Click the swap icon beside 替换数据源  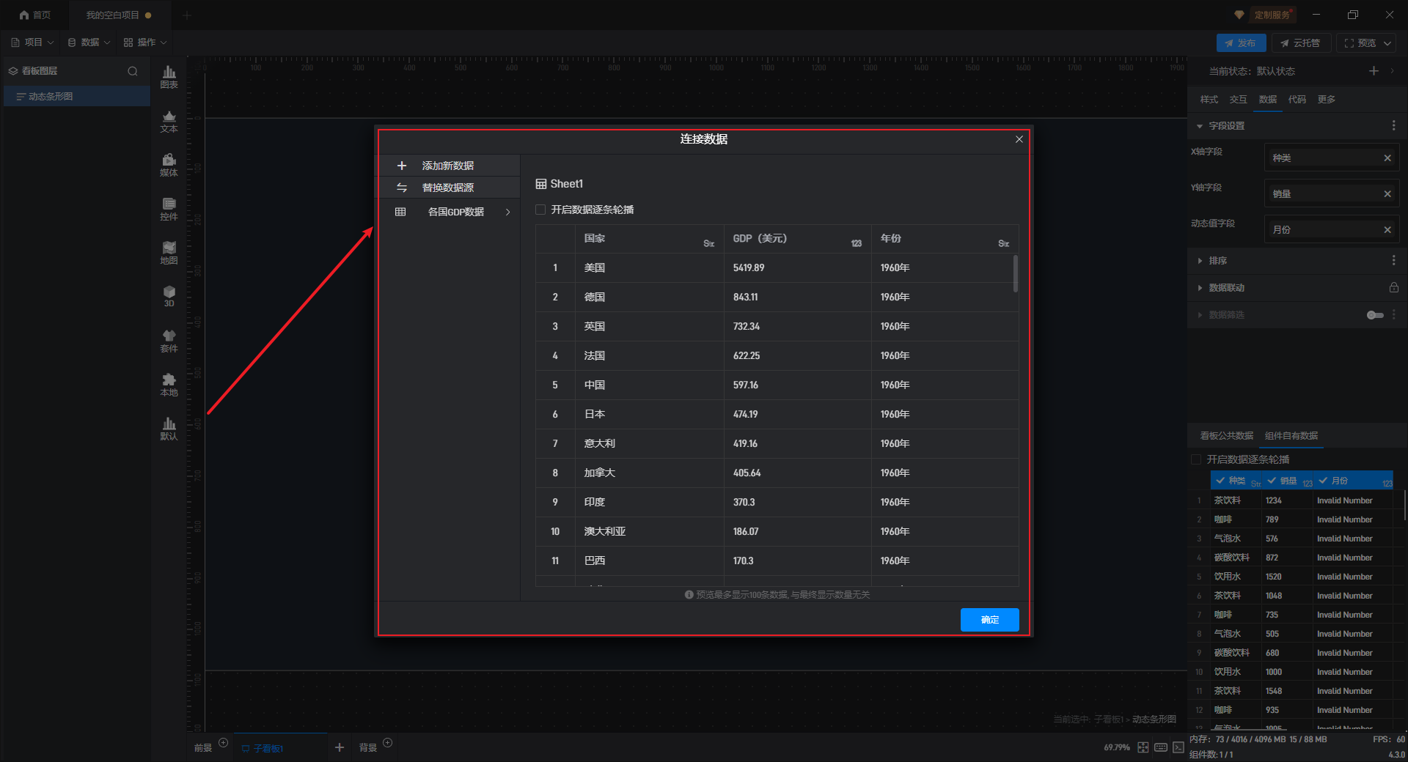[x=401, y=188]
